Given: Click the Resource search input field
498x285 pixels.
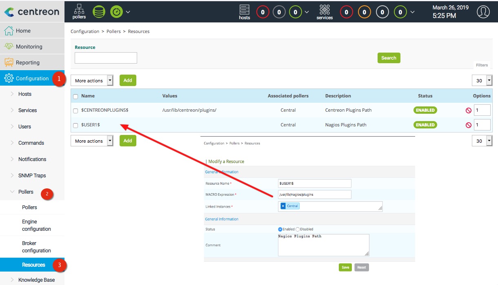Looking at the screenshot, I should (106, 58).
